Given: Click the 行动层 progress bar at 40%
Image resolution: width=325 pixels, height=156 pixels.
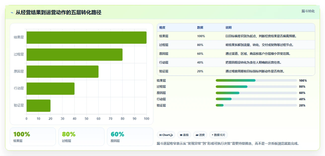Looking at the screenshot, I should point(256,99).
